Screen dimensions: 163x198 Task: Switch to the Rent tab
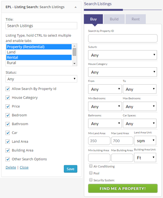pyautogui.click(x=136, y=19)
